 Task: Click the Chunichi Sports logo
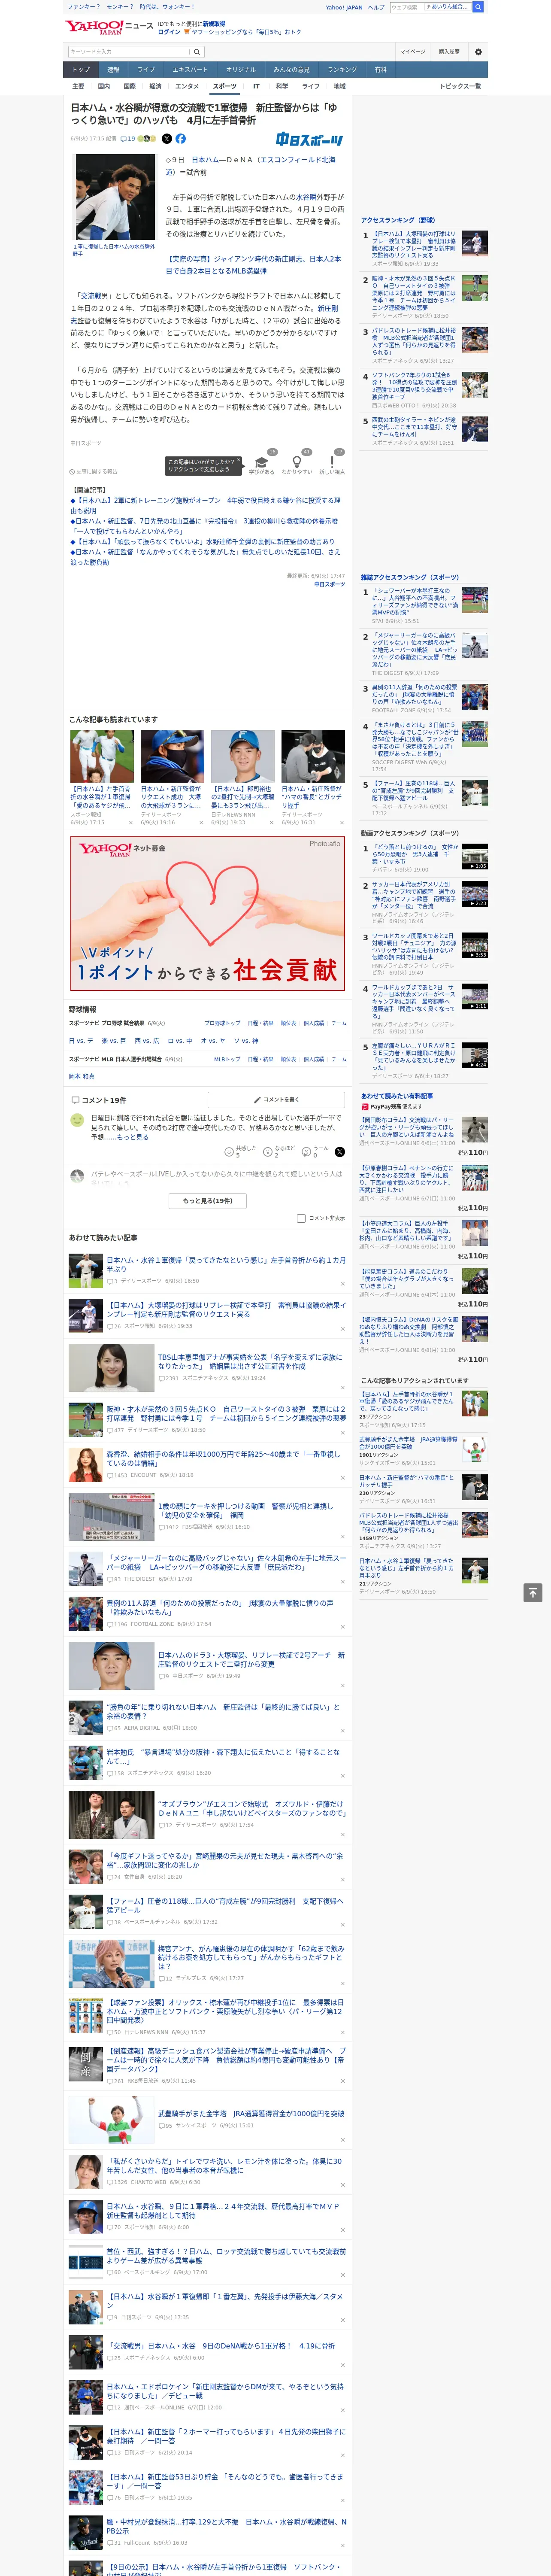(309, 139)
